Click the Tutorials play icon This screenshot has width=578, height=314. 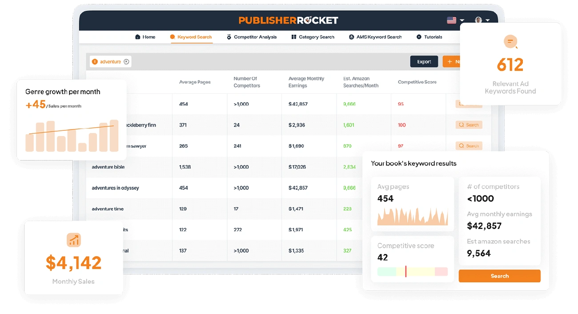click(419, 37)
